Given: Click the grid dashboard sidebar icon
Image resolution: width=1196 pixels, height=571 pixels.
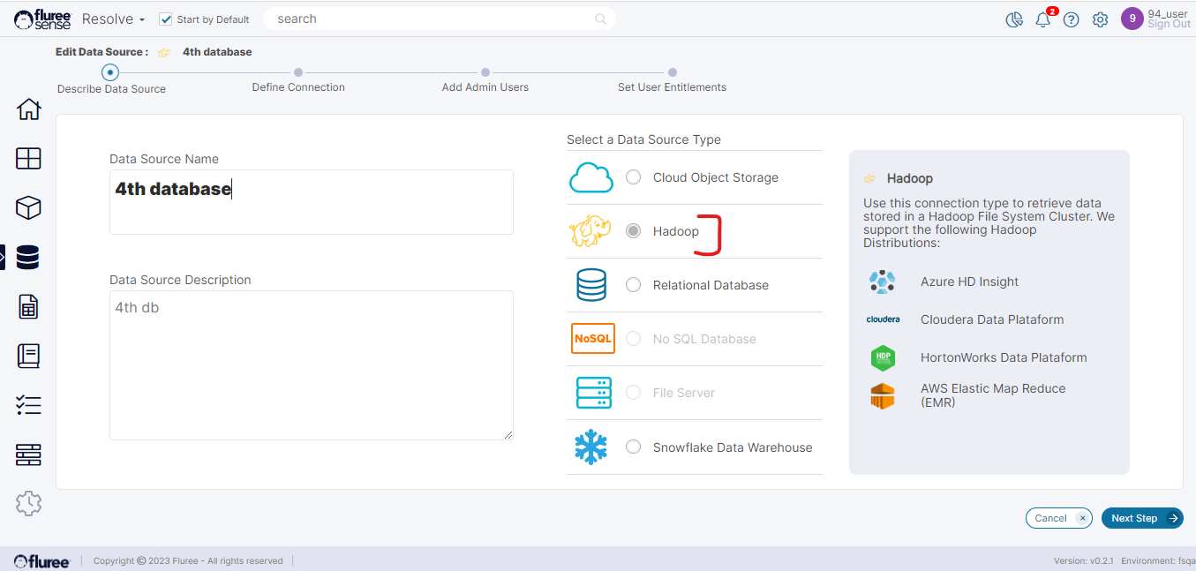Looking at the screenshot, I should [29, 159].
